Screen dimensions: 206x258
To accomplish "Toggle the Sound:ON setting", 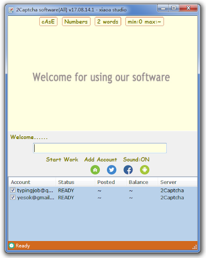I will pos(136,160).
